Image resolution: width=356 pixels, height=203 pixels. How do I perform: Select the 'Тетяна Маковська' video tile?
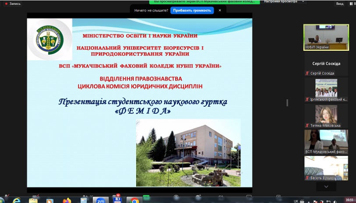tap(326, 115)
